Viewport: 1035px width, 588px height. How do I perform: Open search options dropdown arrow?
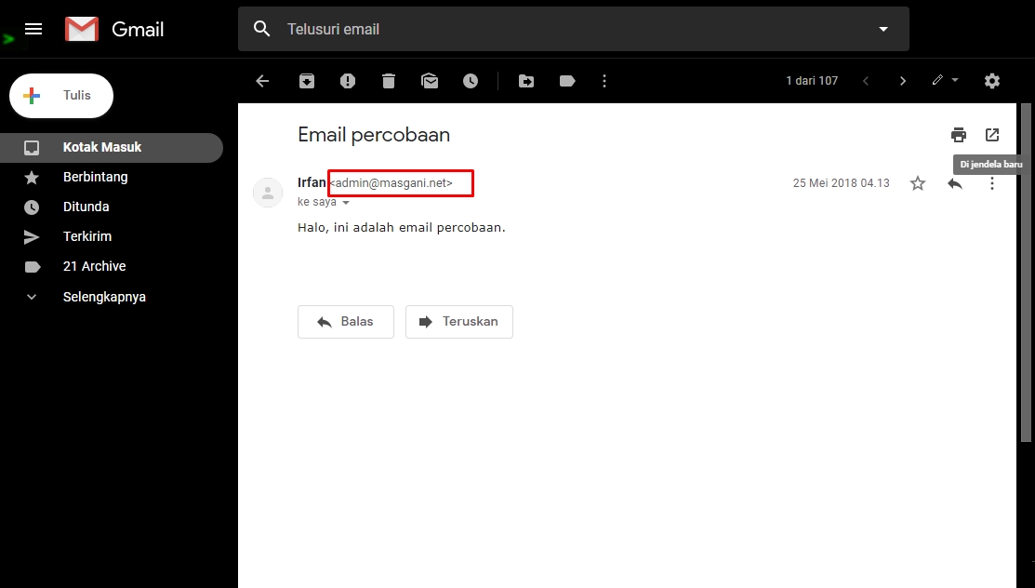(x=883, y=29)
